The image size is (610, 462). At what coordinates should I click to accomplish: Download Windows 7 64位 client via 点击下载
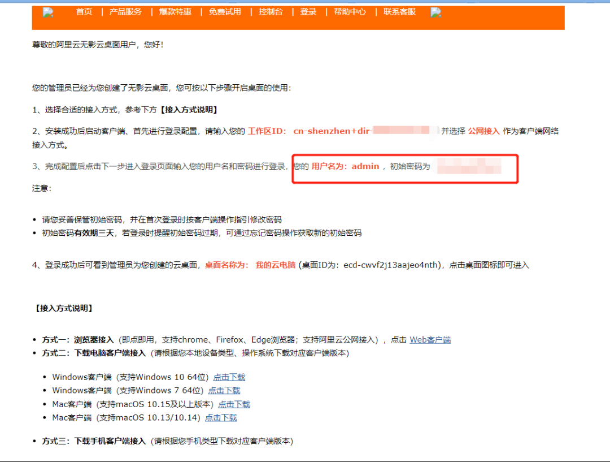[x=224, y=390]
